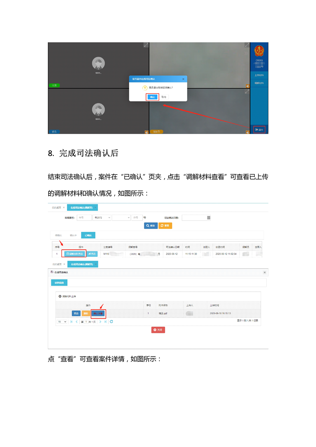Click 调解材料查看 button in row 1
Screen dimensions: 316x447
pyautogui.click(x=75, y=254)
